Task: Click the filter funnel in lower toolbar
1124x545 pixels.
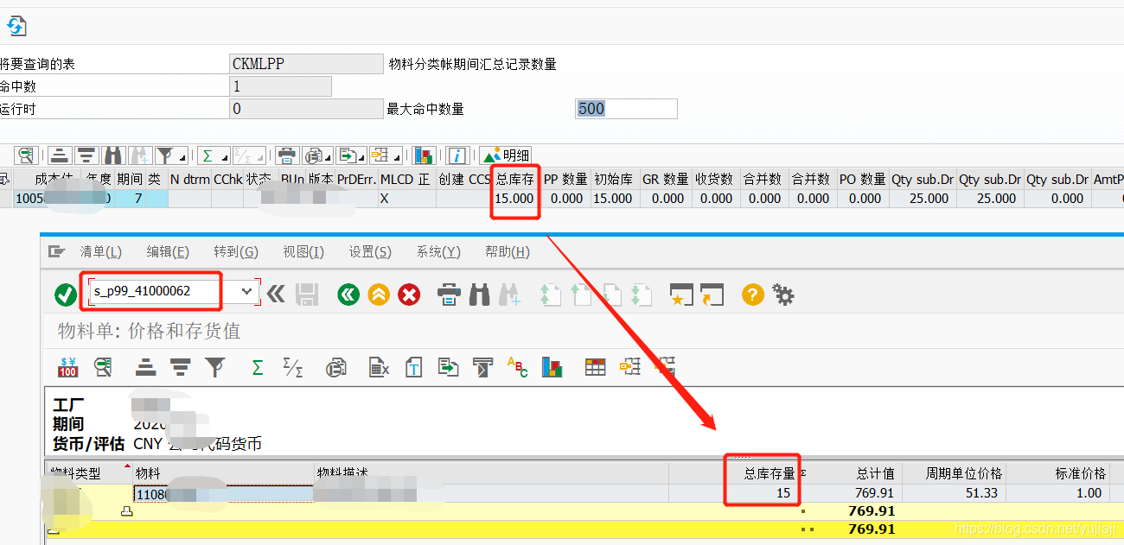Action: (214, 367)
